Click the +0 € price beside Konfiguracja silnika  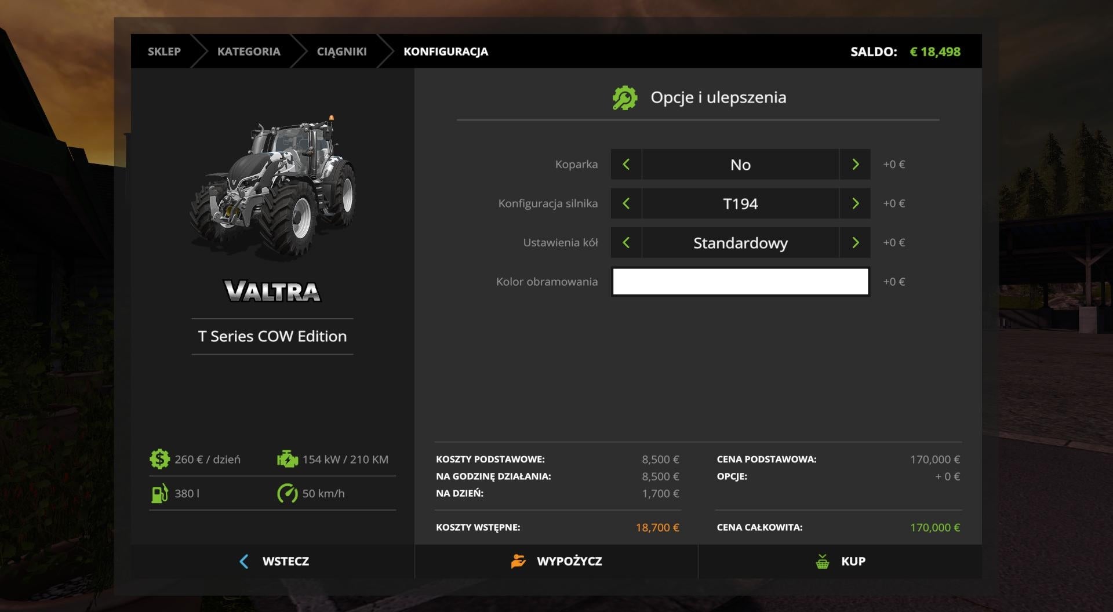tap(894, 203)
